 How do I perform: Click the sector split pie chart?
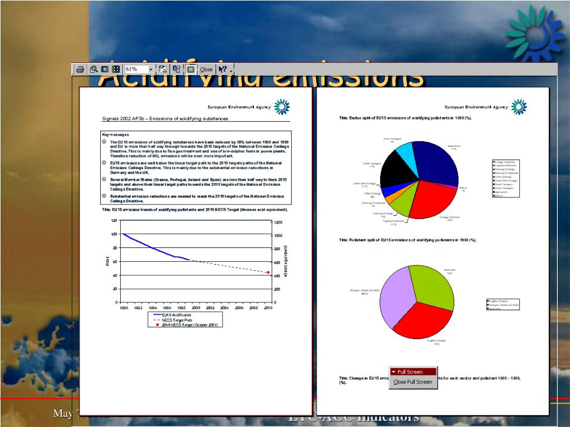coord(419,180)
